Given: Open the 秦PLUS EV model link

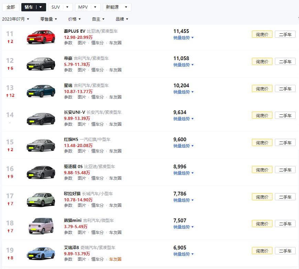Looking at the screenshot, I should [x=75, y=31].
